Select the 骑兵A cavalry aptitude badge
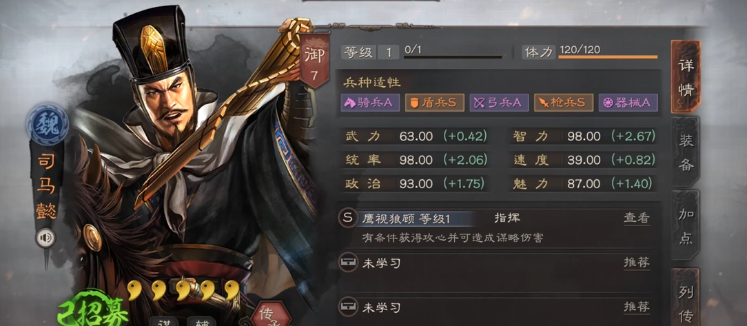 369,103
